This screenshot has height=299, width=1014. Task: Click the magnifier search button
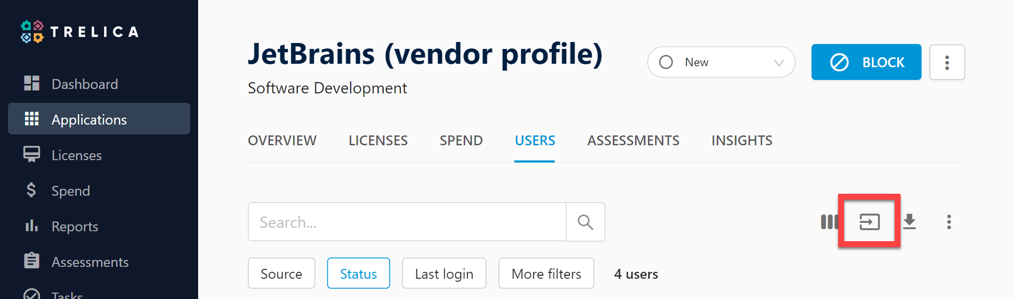click(586, 222)
